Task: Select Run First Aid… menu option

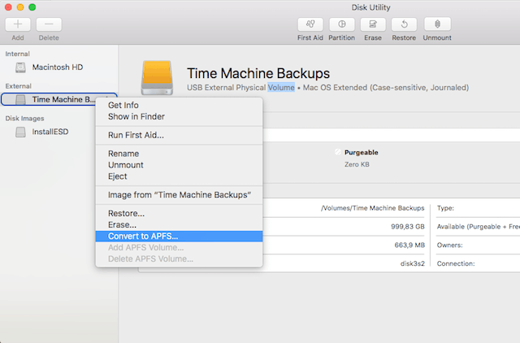Action: coord(136,135)
